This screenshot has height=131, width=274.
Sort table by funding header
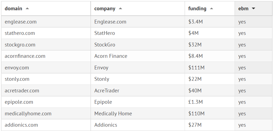(x=197, y=9)
